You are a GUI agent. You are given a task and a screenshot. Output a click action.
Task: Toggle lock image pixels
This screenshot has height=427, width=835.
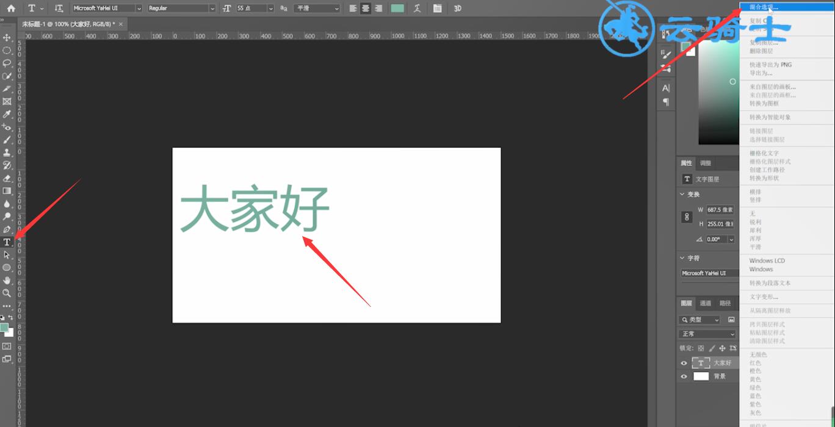coord(712,348)
